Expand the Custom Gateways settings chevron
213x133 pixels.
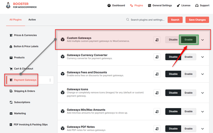point(202,40)
